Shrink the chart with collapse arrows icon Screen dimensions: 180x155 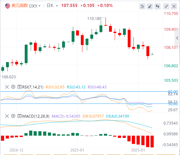(166, 6)
